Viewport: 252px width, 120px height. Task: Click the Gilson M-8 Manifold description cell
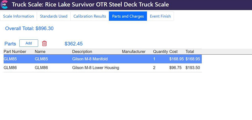(90, 59)
